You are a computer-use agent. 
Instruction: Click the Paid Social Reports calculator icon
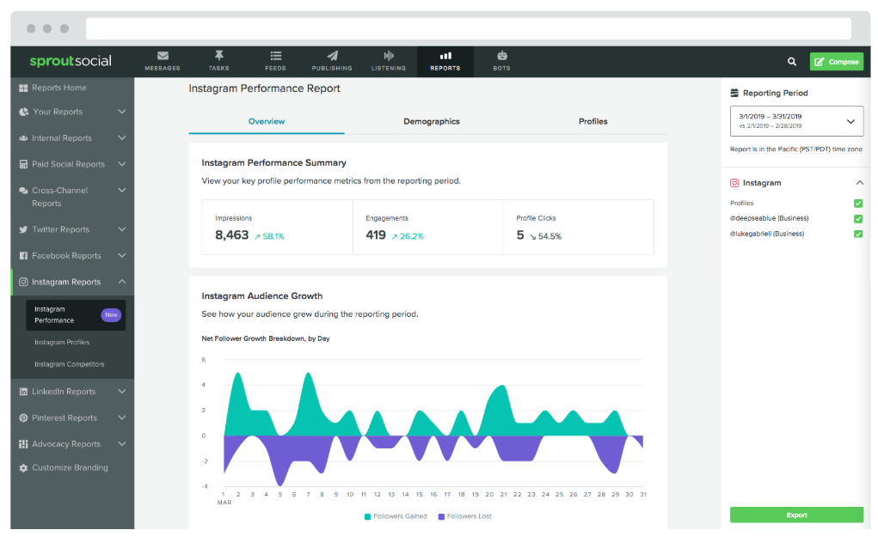coord(23,164)
